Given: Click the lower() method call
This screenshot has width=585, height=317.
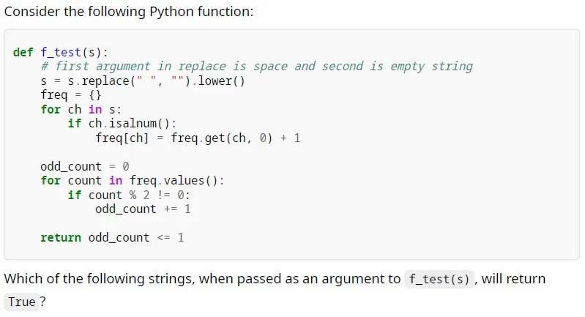Looking at the screenshot, I should 221,81.
